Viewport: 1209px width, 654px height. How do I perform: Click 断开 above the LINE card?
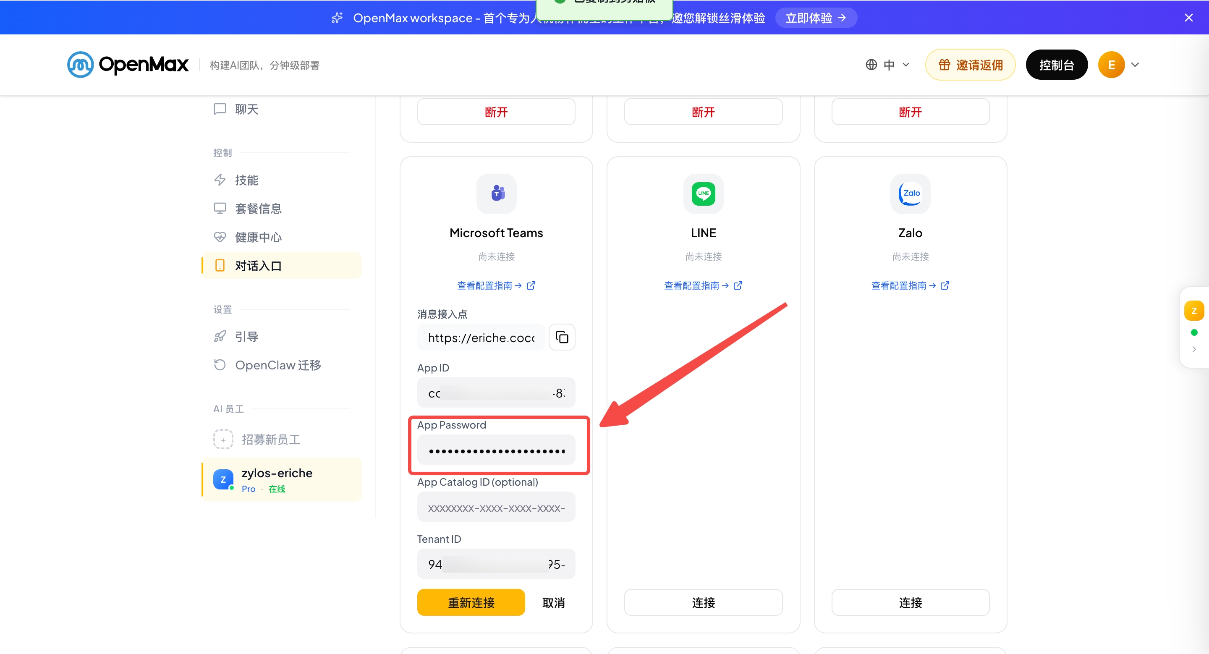click(x=703, y=112)
